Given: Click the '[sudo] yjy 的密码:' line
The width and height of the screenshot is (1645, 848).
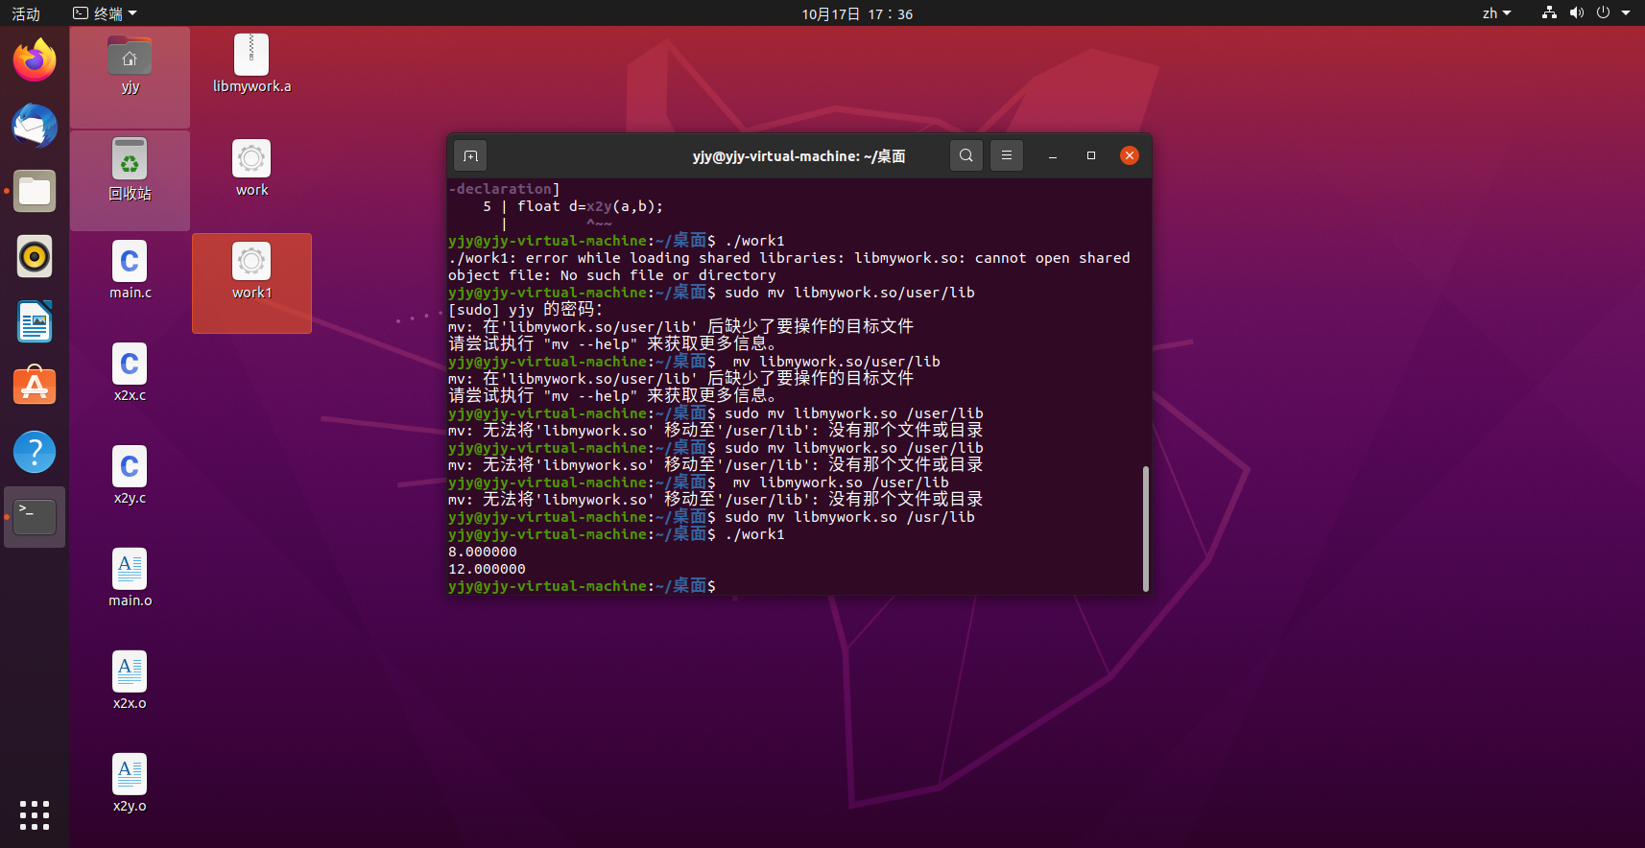Looking at the screenshot, I should [525, 309].
